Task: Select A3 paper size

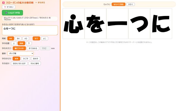Action: (26, 38)
